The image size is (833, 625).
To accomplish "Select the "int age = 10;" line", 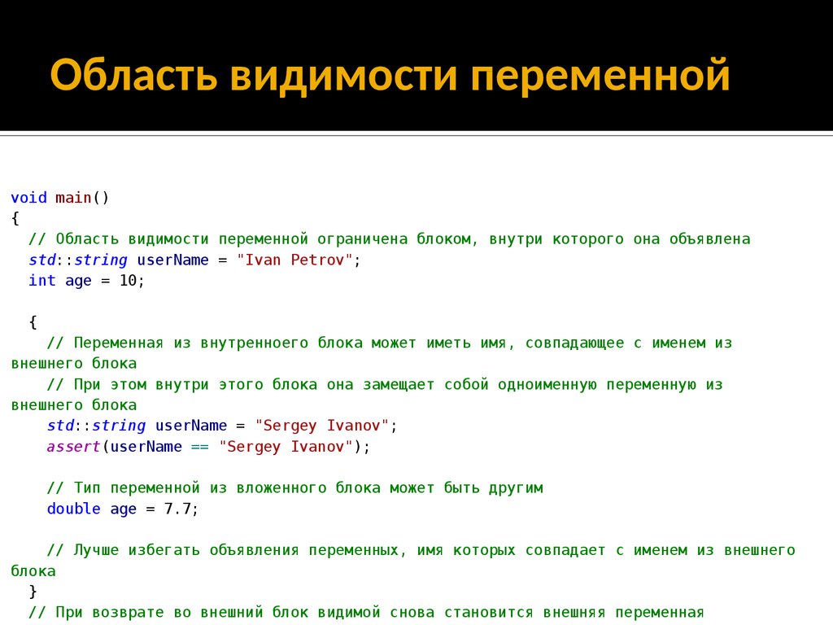I will pos(86,281).
